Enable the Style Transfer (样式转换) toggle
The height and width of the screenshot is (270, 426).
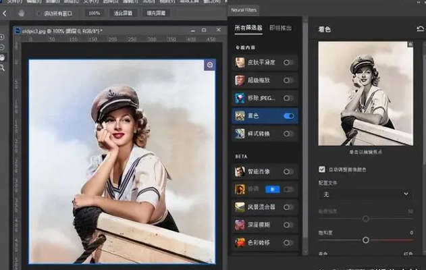[289, 134]
